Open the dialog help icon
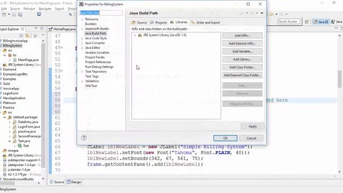 click(84, 138)
